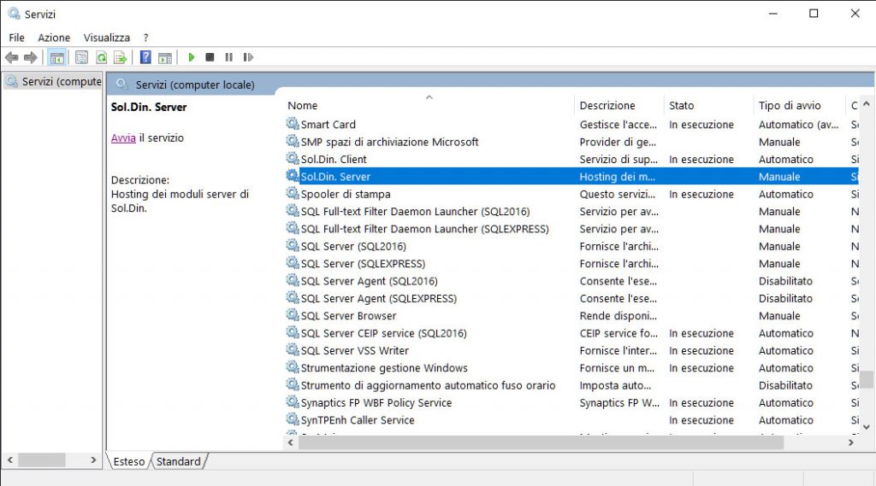Open Properties toolbar icon
Image resolution: width=876 pixels, height=486 pixels.
[x=81, y=57]
